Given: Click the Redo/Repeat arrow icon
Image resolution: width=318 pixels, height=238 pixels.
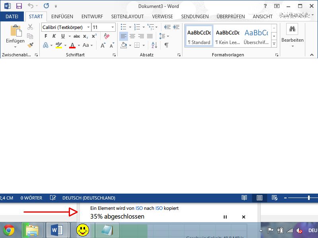Looking at the screenshot, I should coord(46,6).
